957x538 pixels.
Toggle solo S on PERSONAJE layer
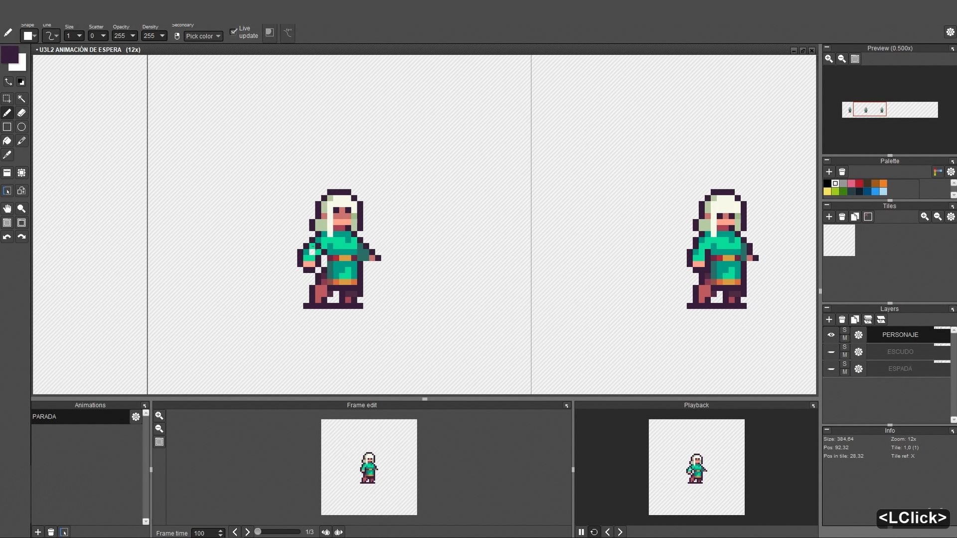(844, 330)
